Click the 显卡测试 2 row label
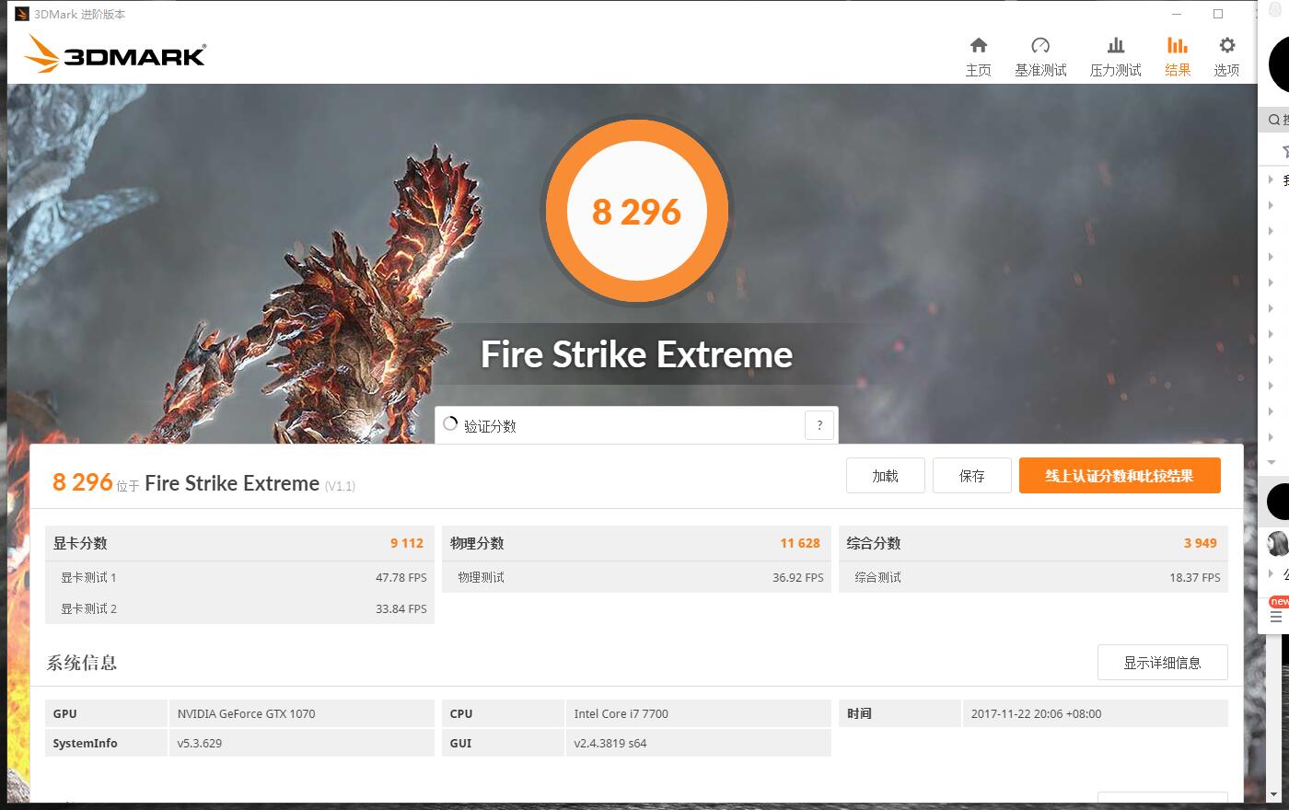The width and height of the screenshot is (1289, 810). [x=88, y=608]
